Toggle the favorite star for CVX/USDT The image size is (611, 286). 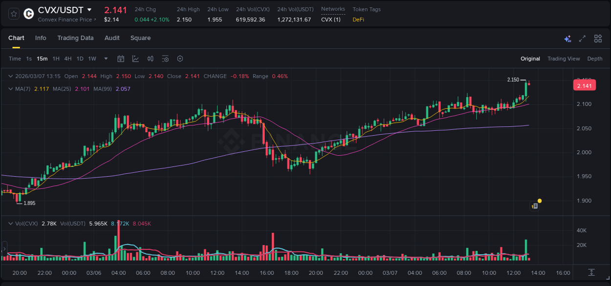[x=13, y=14]
